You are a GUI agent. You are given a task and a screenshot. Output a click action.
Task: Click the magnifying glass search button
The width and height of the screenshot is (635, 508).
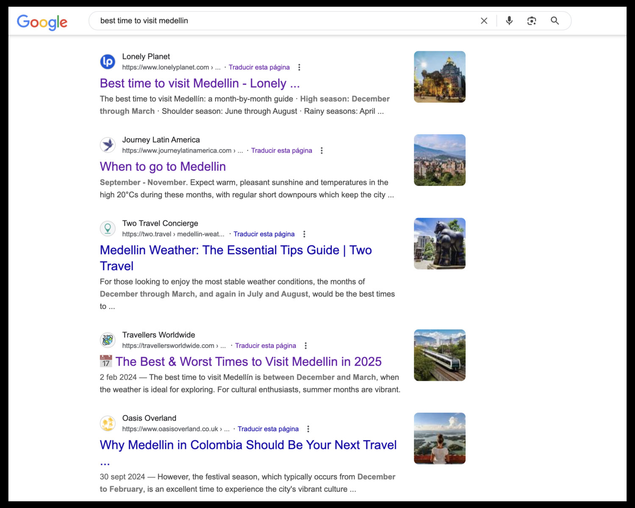pos(555,21)
